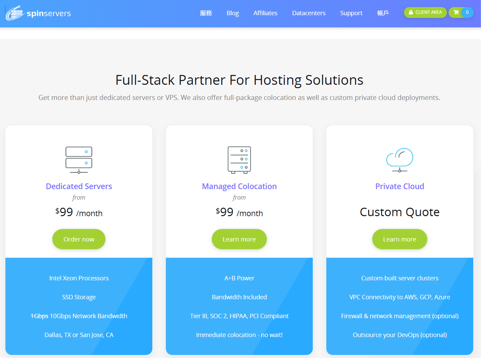Open the Support menu
Screen dimensions: 481x358
[351, 13]
